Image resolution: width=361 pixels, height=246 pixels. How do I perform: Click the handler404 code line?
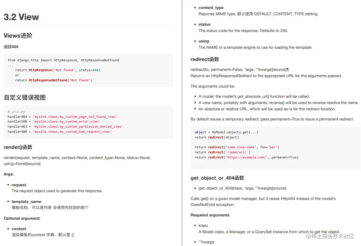coord(62,117)
